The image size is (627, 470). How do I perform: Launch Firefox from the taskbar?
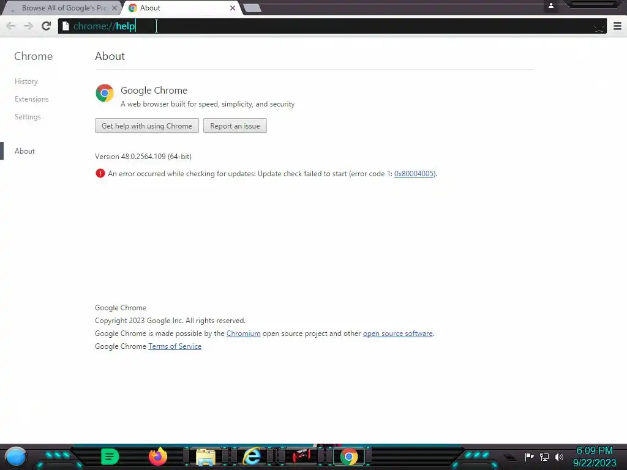tap(158, 457)
